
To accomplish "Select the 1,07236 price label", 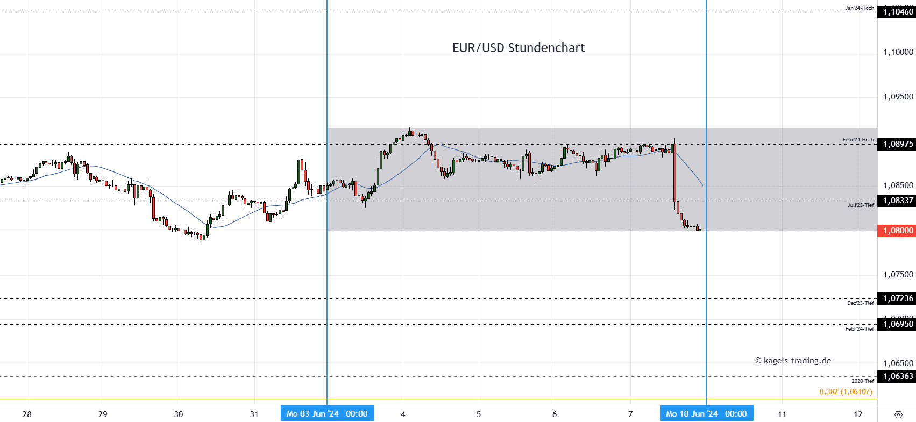I will pyautogui.click(x=897, y=298).
